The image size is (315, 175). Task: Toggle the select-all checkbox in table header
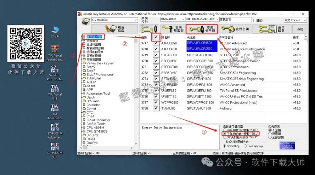(156, 37)
